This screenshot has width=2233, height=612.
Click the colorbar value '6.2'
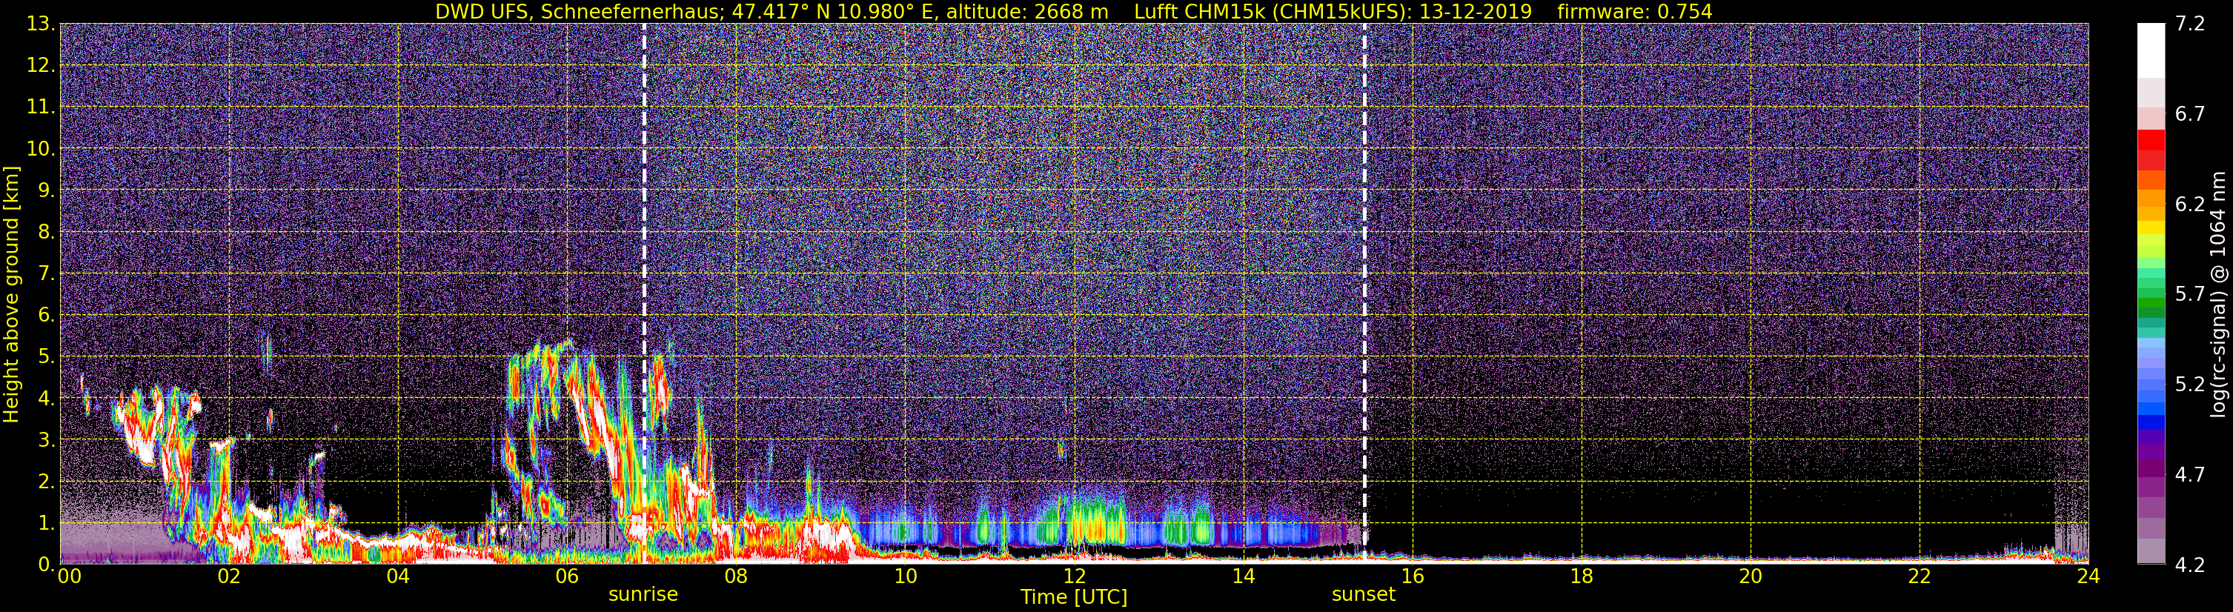2190,204
